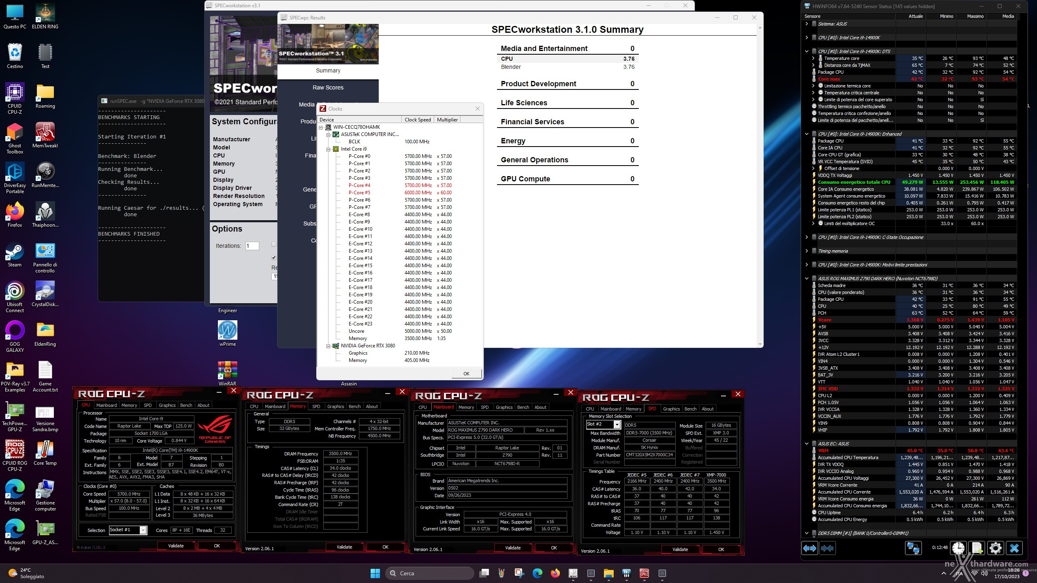Click HWiNFO blue X close sensors icon
The width and height of the screenshot is (1037, 583).
tap(1014, 548)
